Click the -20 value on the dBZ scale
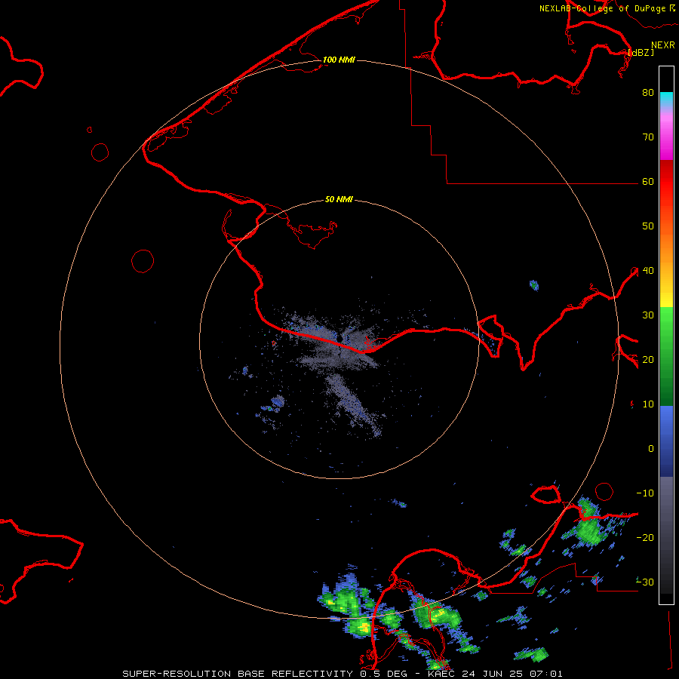679x679 pixels. tap(645, 537)
